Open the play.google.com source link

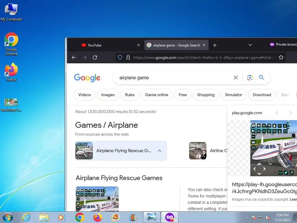247,113
